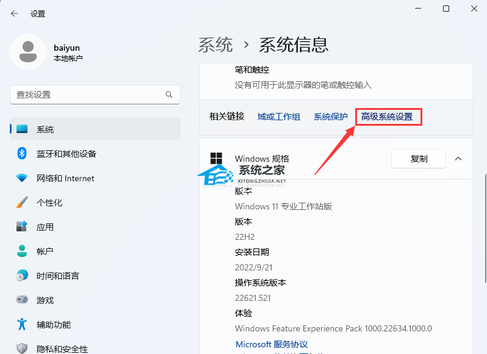The height and width of the screenshot is (354, 487).
Task: Open Apps (应用) settings
Action: pos(45,227)
